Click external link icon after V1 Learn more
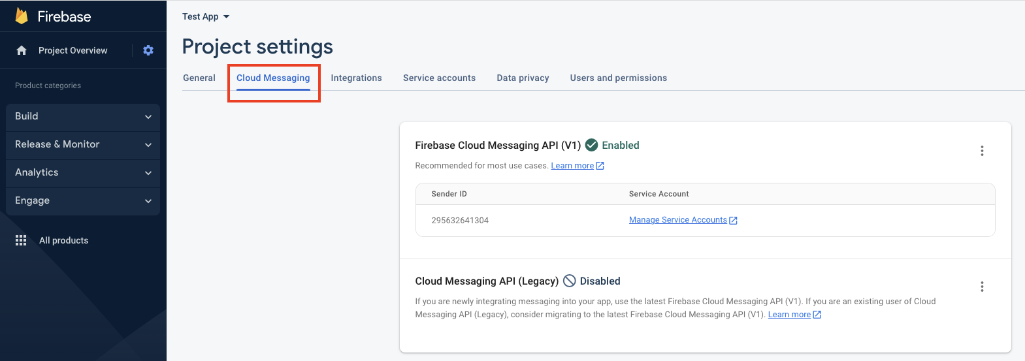 click(x=600, y=166)
